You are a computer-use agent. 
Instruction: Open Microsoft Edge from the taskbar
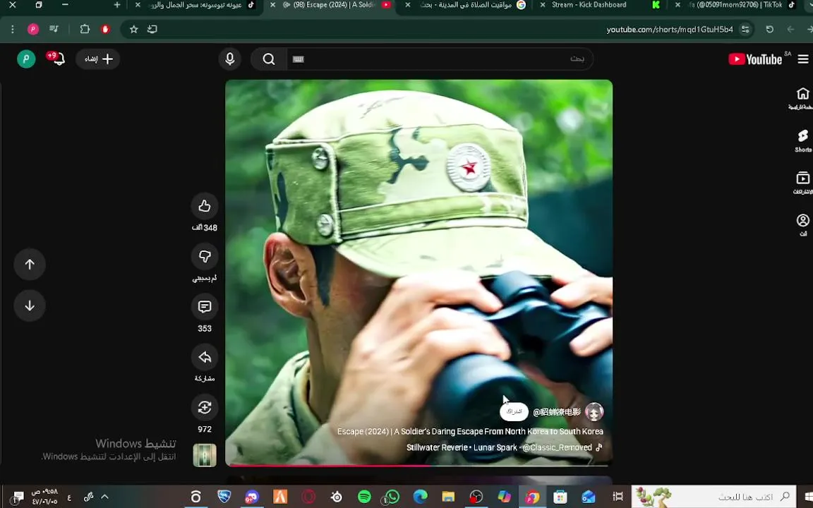(x=421, y=497)
